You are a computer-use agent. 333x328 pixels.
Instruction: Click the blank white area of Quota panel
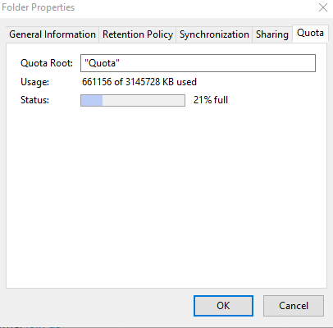coord(166,197)
